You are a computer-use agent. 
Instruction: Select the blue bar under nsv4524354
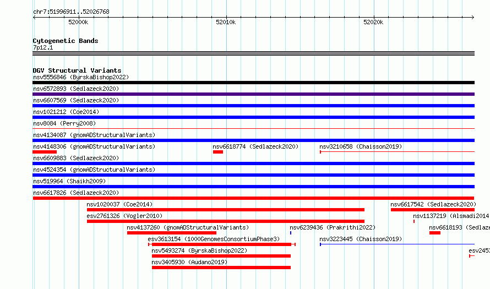(x=253, y=175)
